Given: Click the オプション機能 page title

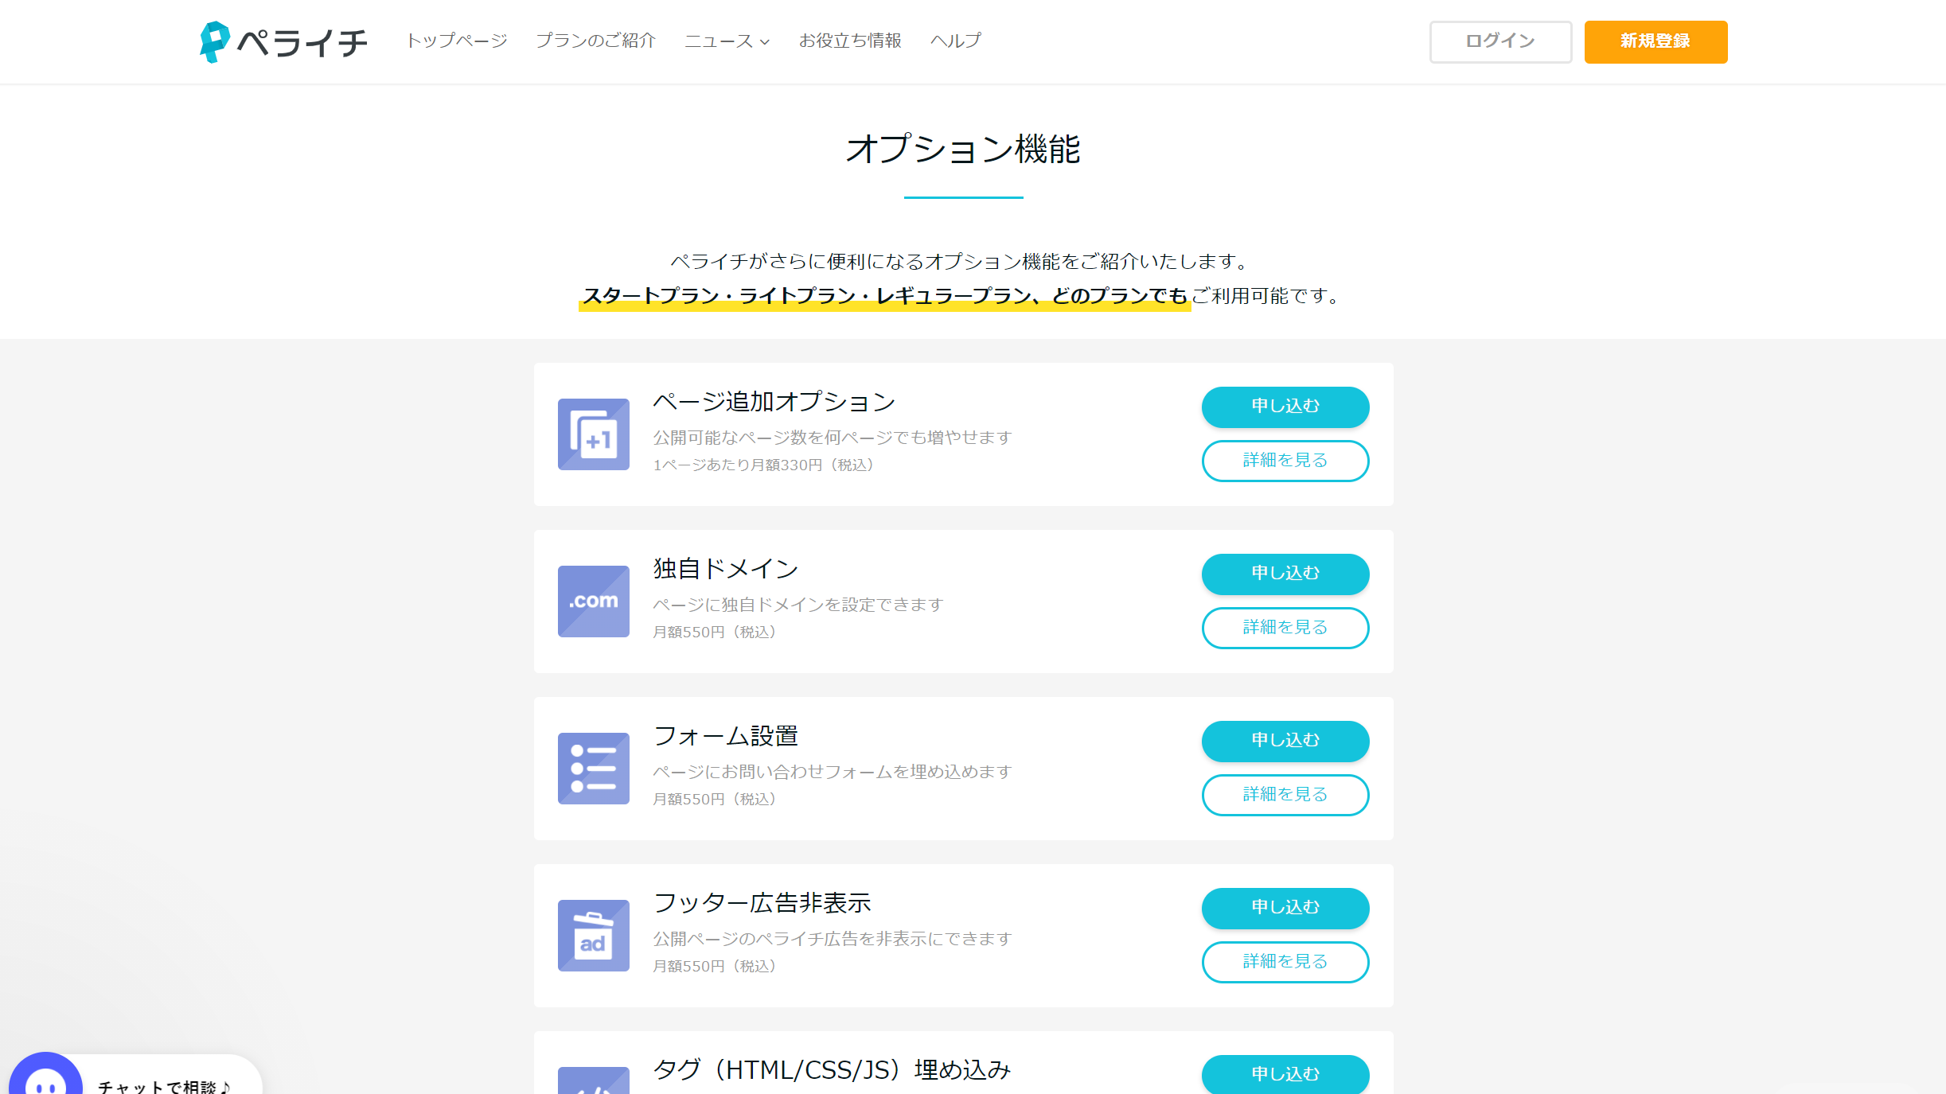Looking at the screenshot, I should (963, 150).
